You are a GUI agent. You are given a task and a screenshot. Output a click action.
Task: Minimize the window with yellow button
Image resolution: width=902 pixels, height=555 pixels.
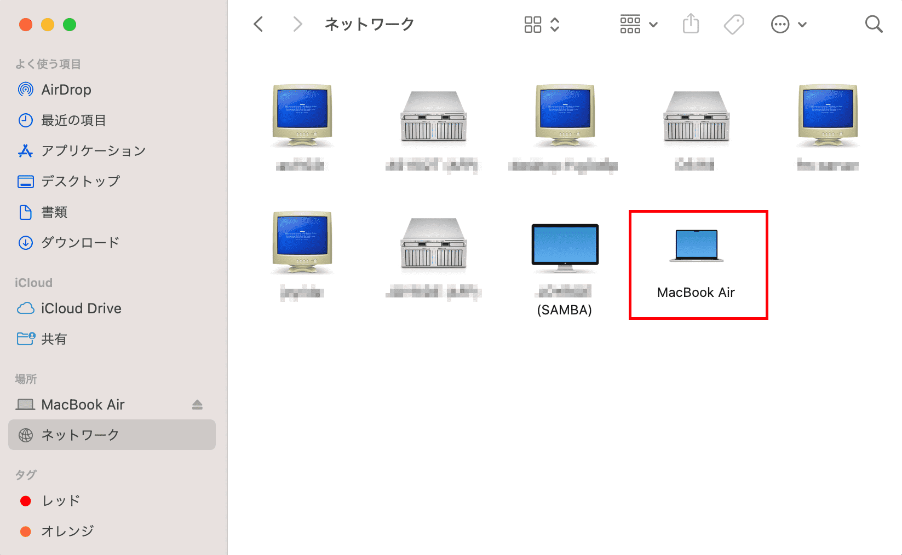click(x=48, y=25)
